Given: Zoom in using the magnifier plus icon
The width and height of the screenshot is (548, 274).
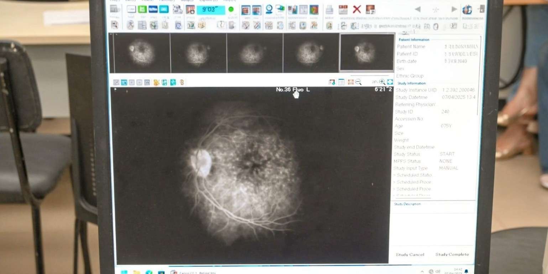Looking at the screenshot, I should click(382, 82).
